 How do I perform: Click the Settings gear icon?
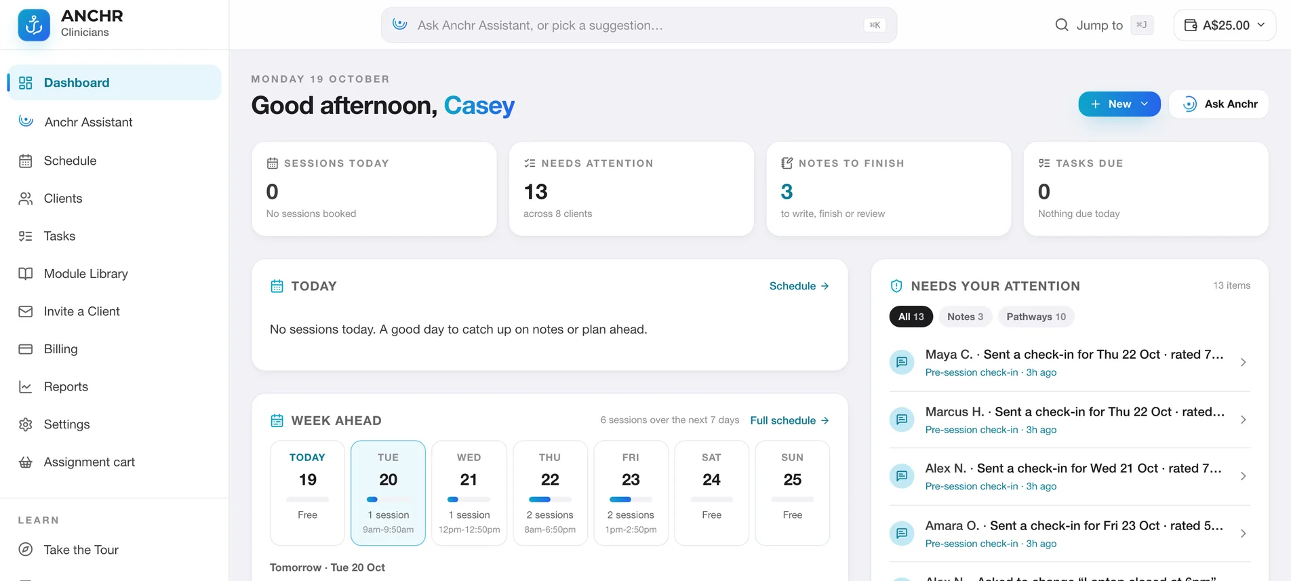26,424
